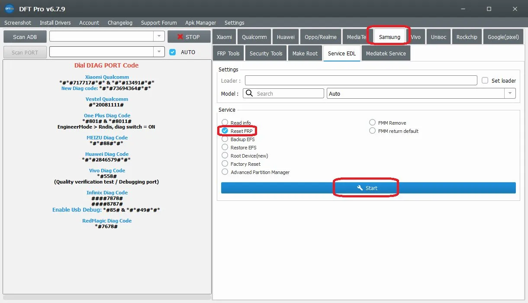Viewport: 528px width, 303px height.
Task: Click the log panel horizontal scrollbar
Action: pos(106,297)
